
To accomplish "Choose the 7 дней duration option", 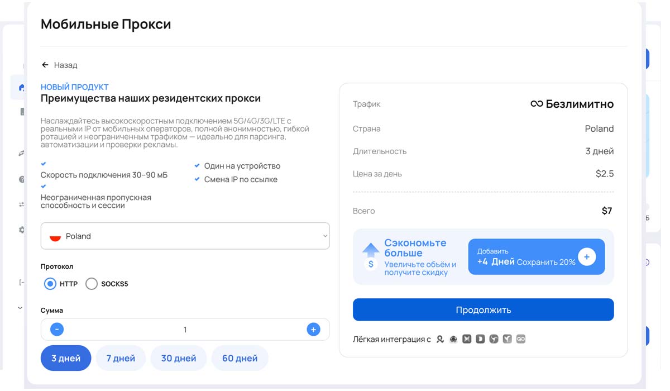I will coord(121,358).
